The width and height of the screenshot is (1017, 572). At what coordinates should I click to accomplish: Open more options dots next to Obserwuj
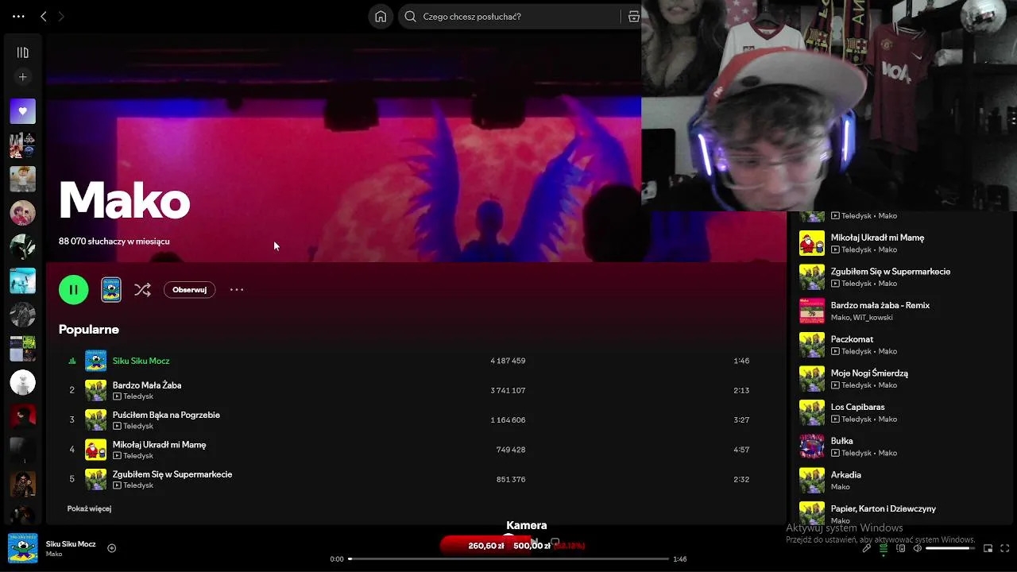[237, 290]
